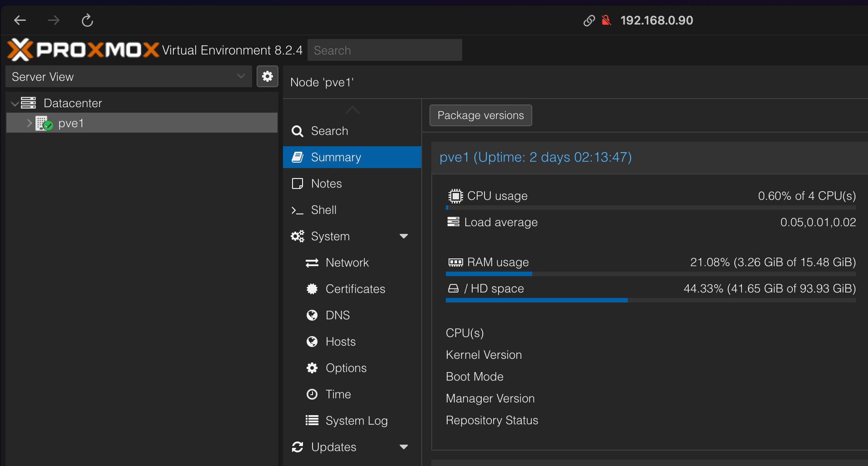Click the link icon in address bar
This screenshot has height=466, width=868.
[x=589, y=20]
